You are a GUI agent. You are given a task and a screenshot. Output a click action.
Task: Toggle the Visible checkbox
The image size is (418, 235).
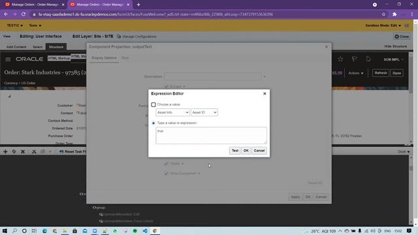(x=167, y=164)
